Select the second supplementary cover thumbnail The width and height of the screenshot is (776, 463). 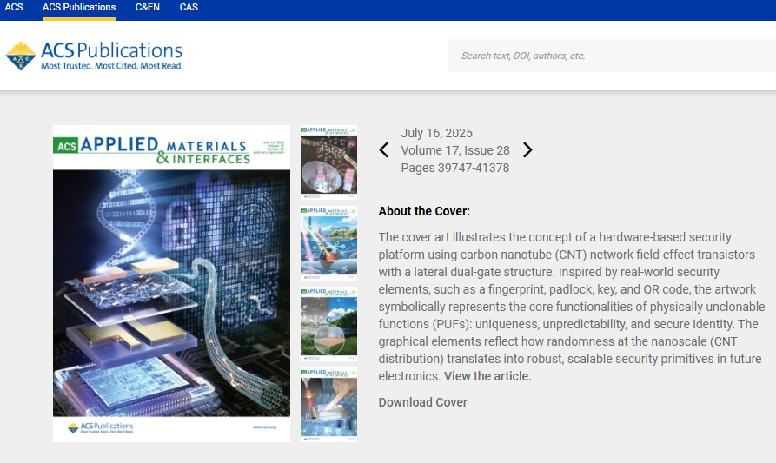(x=328, y=243)
